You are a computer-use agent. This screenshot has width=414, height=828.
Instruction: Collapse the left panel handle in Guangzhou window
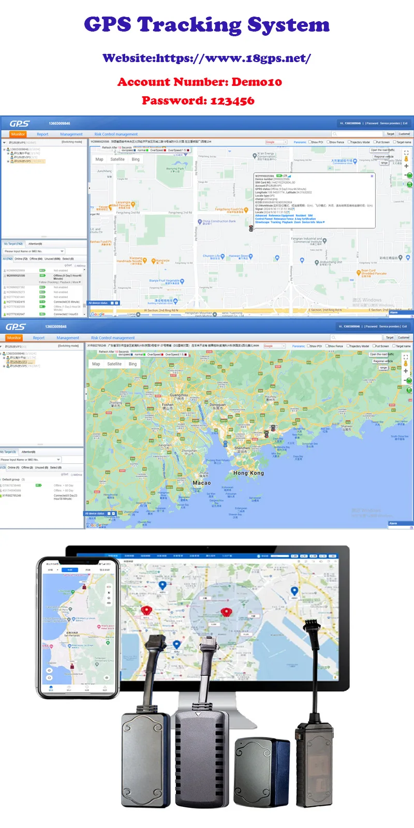[86, 394]
